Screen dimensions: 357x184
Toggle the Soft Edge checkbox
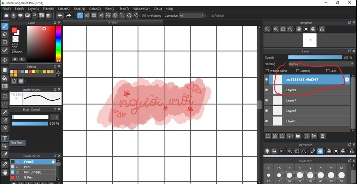pos(208,15)
